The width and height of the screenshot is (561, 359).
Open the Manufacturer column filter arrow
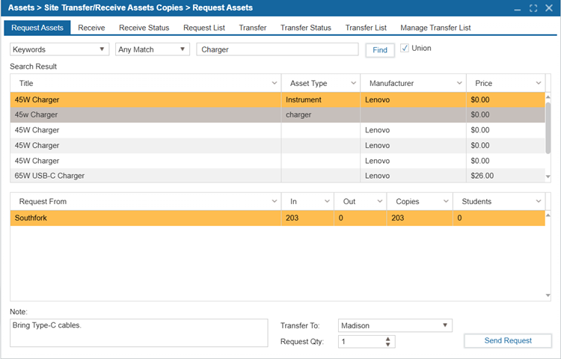[x=459, y=83]
